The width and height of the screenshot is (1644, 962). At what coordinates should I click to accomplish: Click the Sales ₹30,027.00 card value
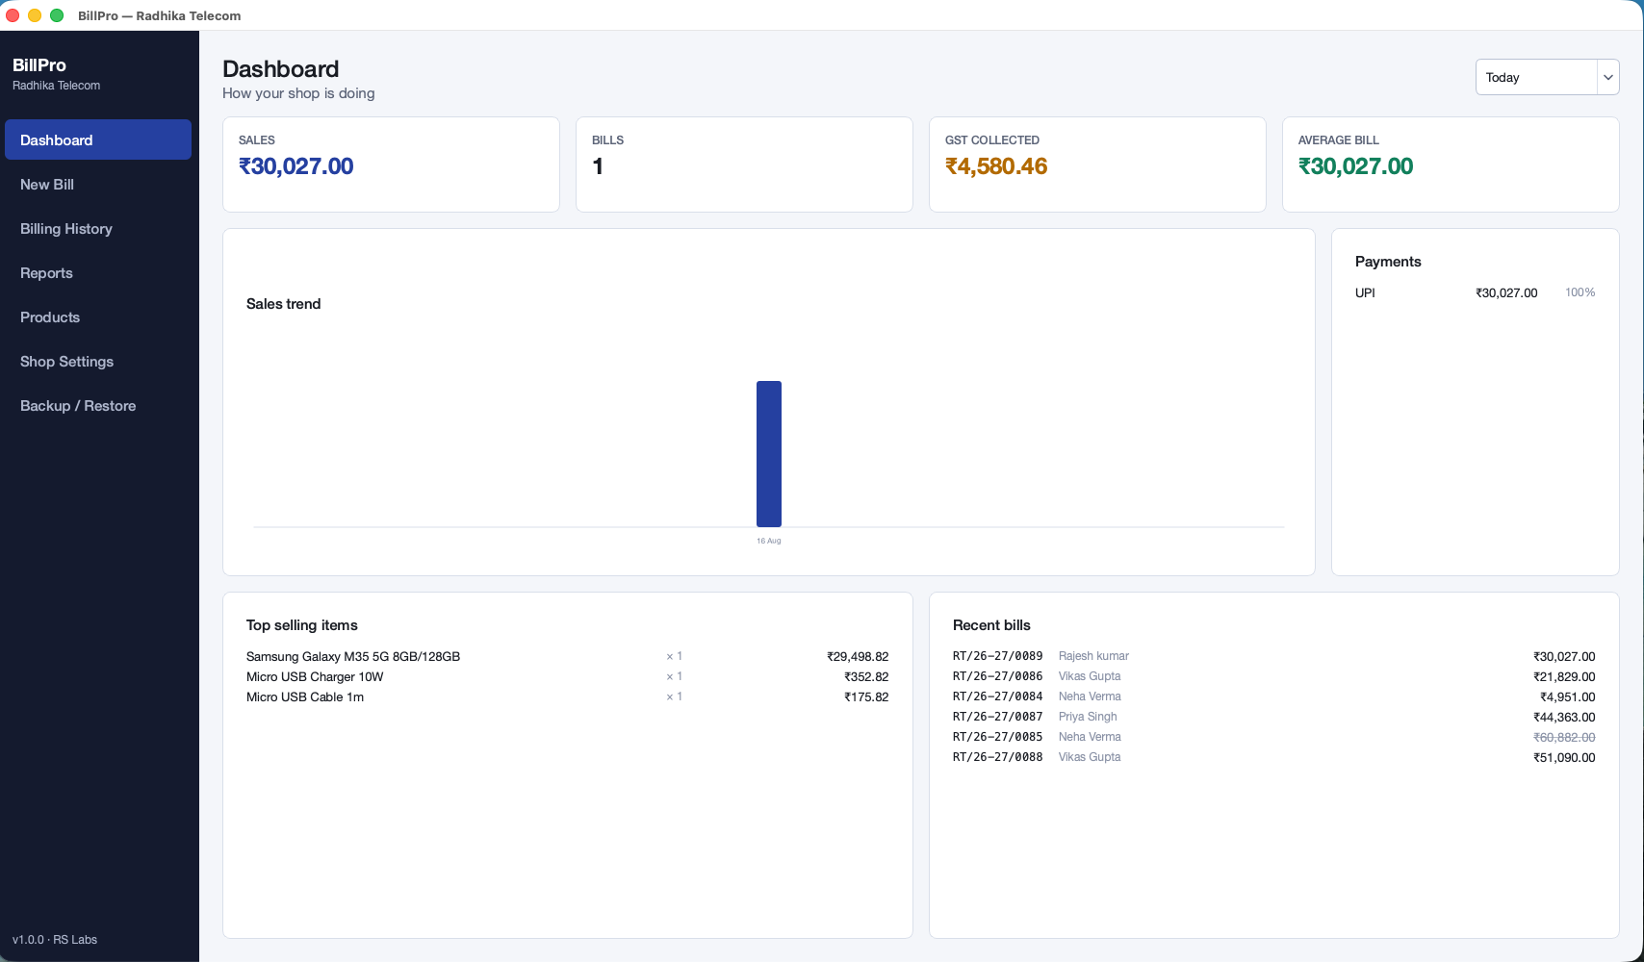point(296,166)
